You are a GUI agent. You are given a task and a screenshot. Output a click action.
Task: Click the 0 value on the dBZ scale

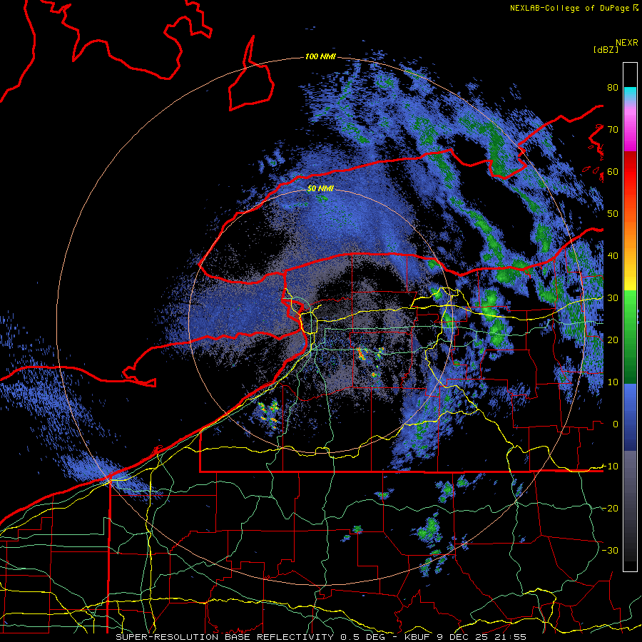(616, 424)
